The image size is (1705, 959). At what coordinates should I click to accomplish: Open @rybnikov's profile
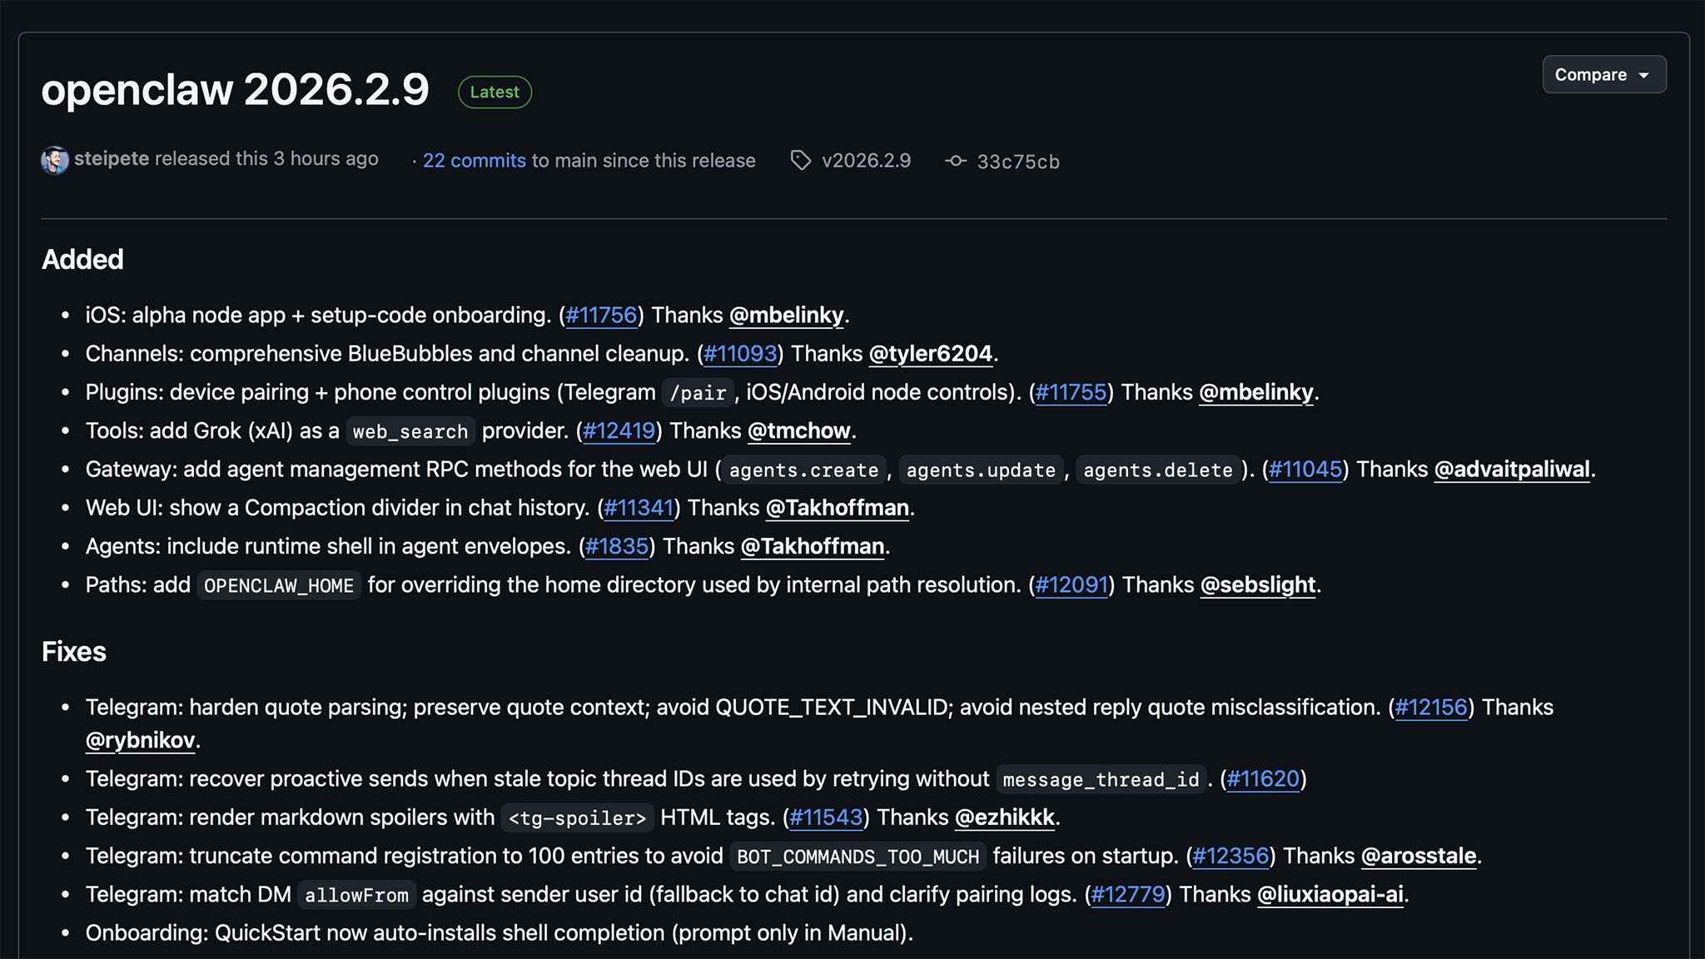point(139,740)
